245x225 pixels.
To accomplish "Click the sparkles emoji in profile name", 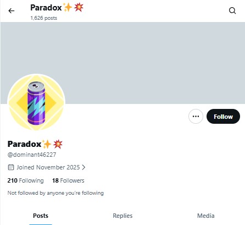I will [47, 144].
